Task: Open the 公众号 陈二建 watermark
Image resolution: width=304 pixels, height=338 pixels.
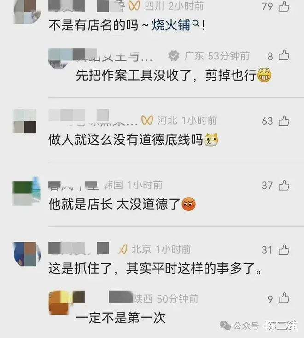Action: (x=259, y=325)
